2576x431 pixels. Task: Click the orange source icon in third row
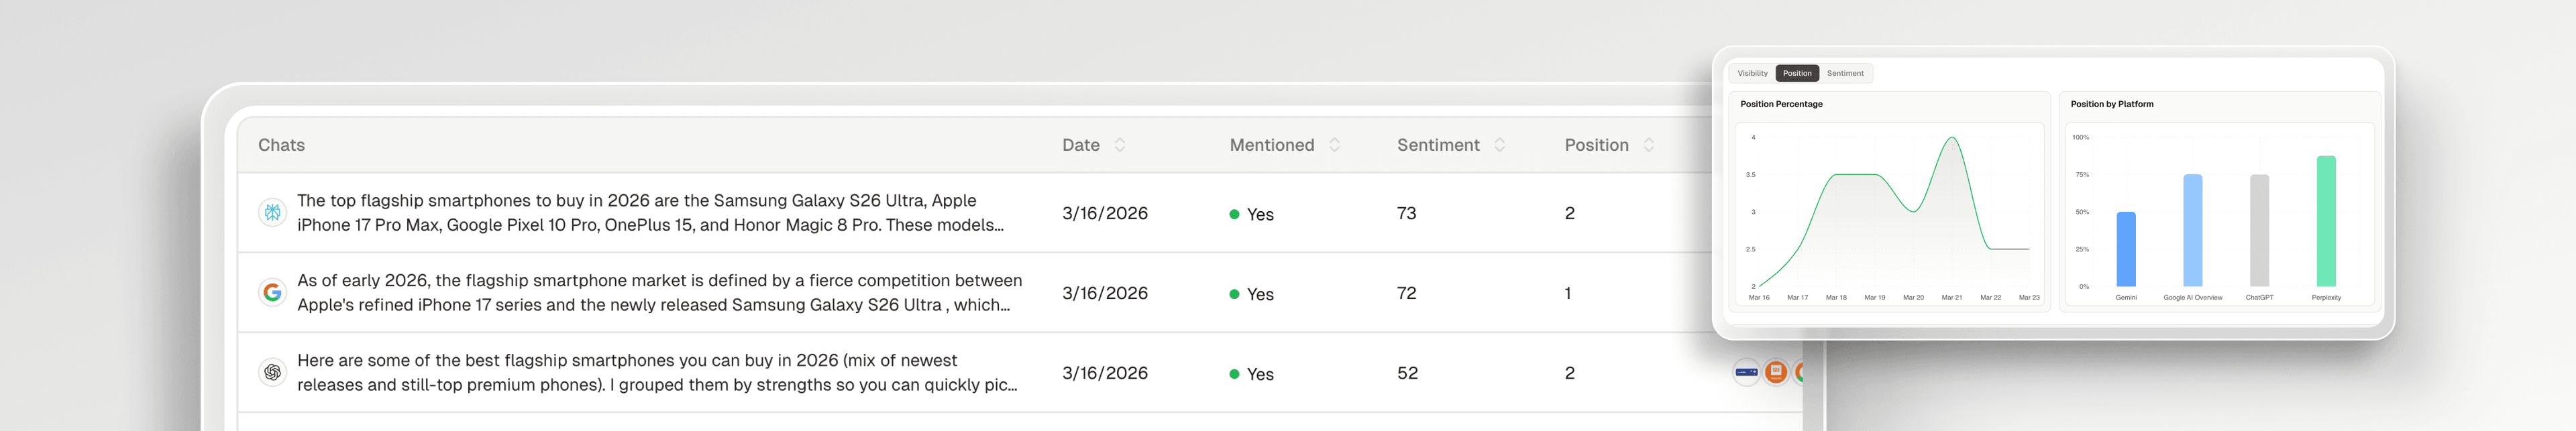(1776, 372)
